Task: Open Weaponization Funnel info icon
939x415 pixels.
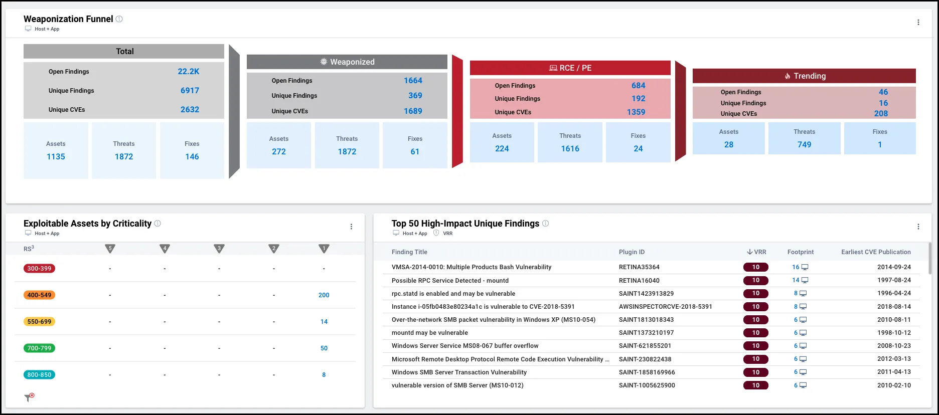Action: click(x=119, y=19)
